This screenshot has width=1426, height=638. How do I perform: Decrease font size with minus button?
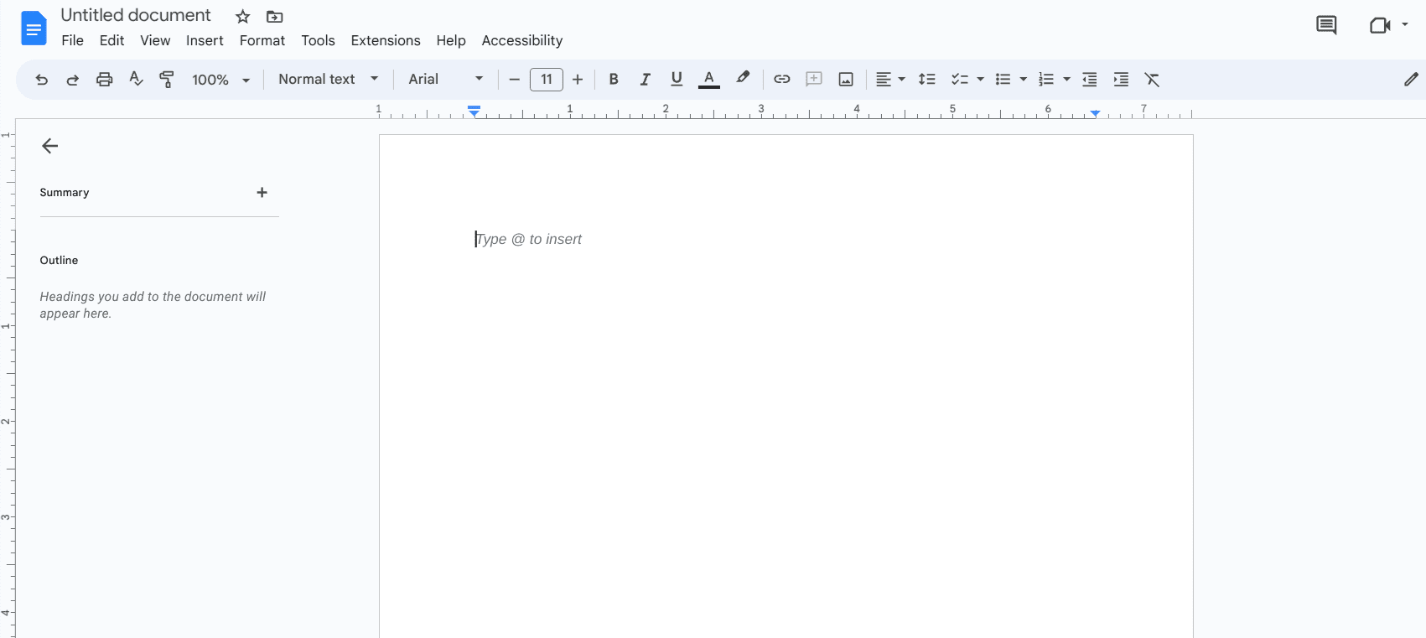tap(515, 80)
